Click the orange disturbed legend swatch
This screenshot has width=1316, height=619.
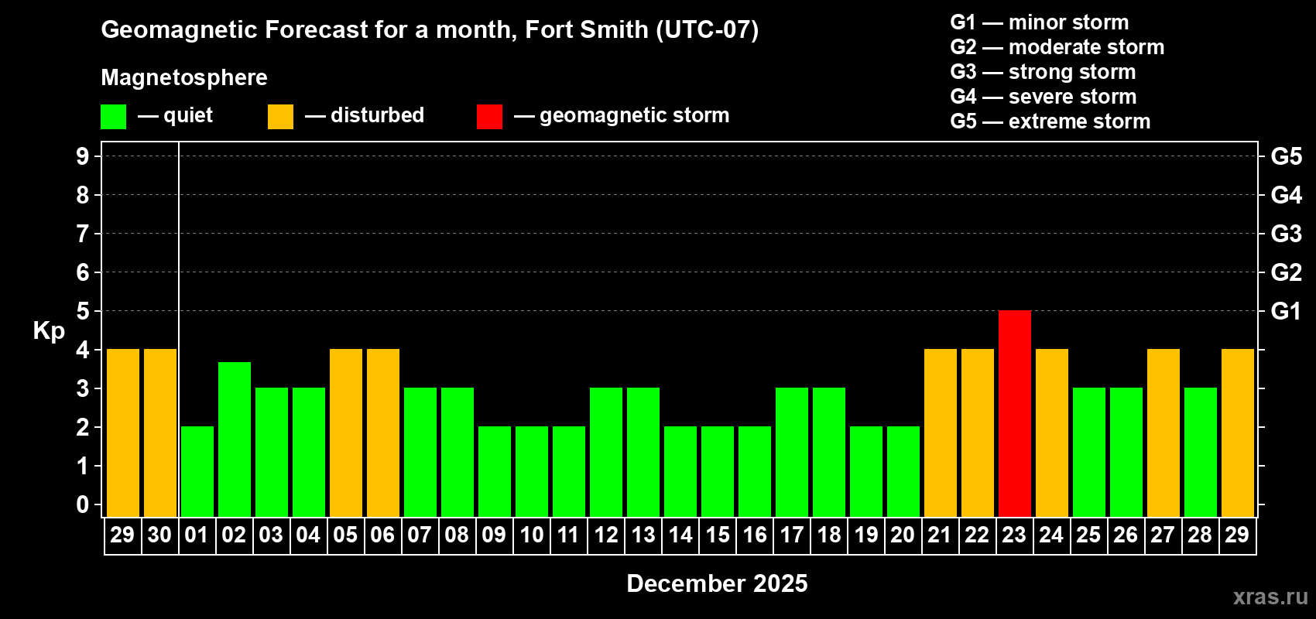click(280, 117)
